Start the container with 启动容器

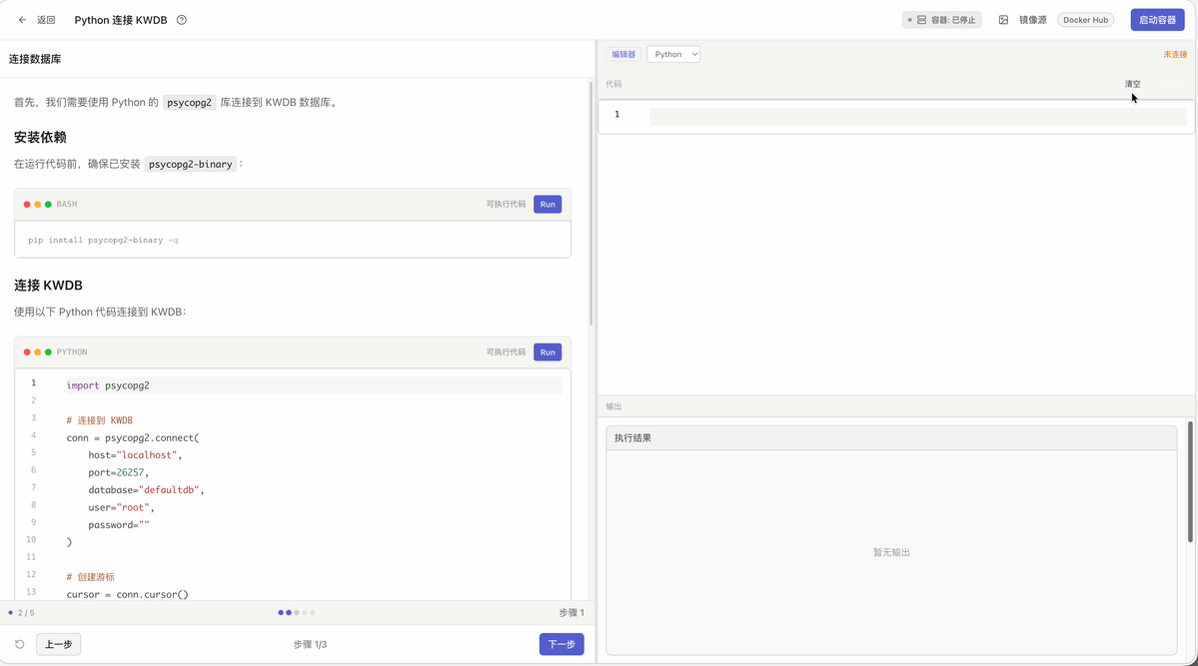tap(1157, 20)
